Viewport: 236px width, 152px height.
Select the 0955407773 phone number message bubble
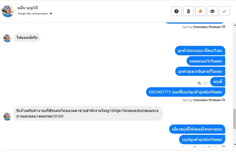(x=185, y=92)
